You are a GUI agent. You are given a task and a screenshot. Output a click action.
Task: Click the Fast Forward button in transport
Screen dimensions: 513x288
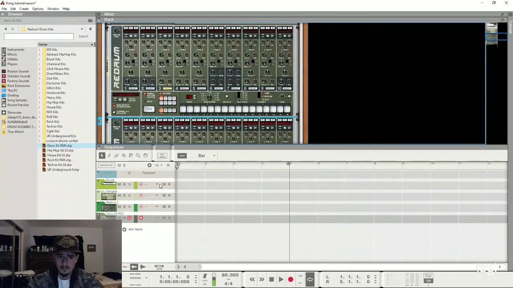coord(262,280)
